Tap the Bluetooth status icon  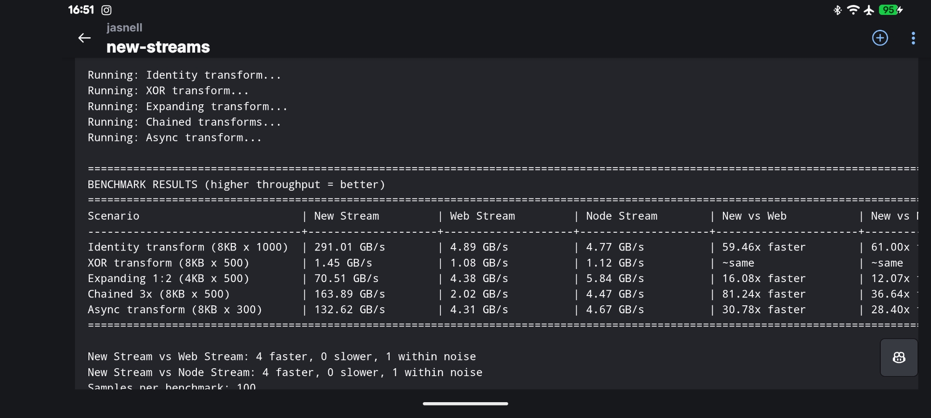pos(837,10)
